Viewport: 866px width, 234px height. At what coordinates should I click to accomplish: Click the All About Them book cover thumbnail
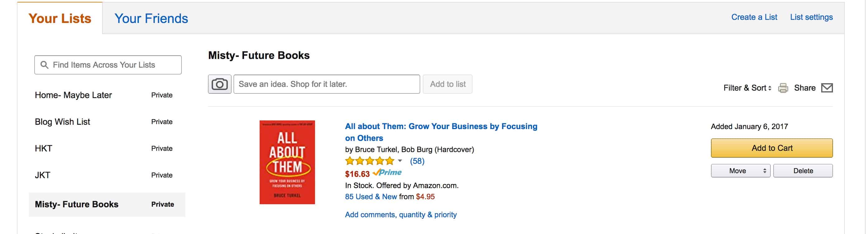pyautogui.click(x=287, y=162)
